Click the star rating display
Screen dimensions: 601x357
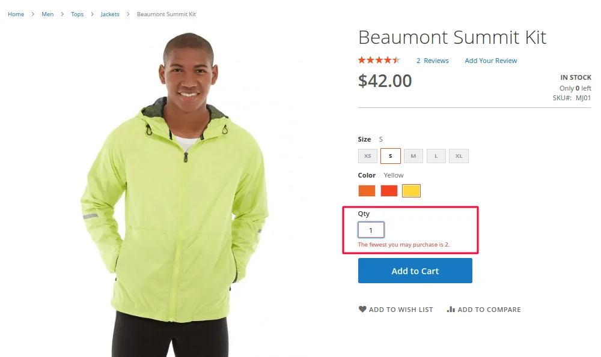(x=379, y=60)
